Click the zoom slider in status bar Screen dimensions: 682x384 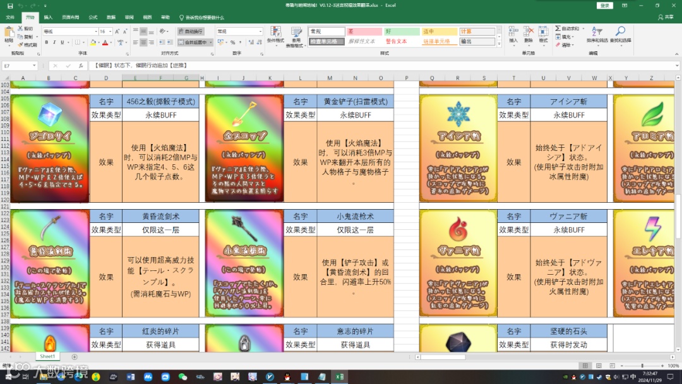pyautogui.click(x=642, y=366)
